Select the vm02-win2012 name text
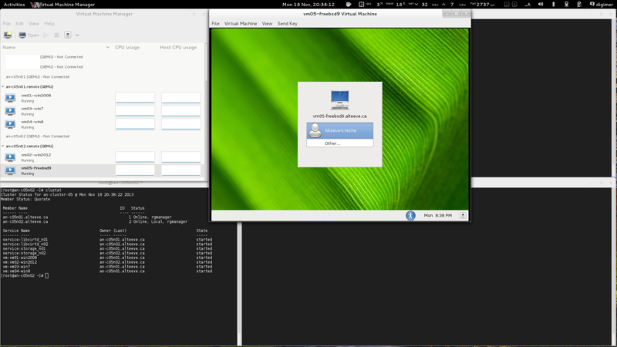Viewport: 617px width, 347px height. click(35, 155)
